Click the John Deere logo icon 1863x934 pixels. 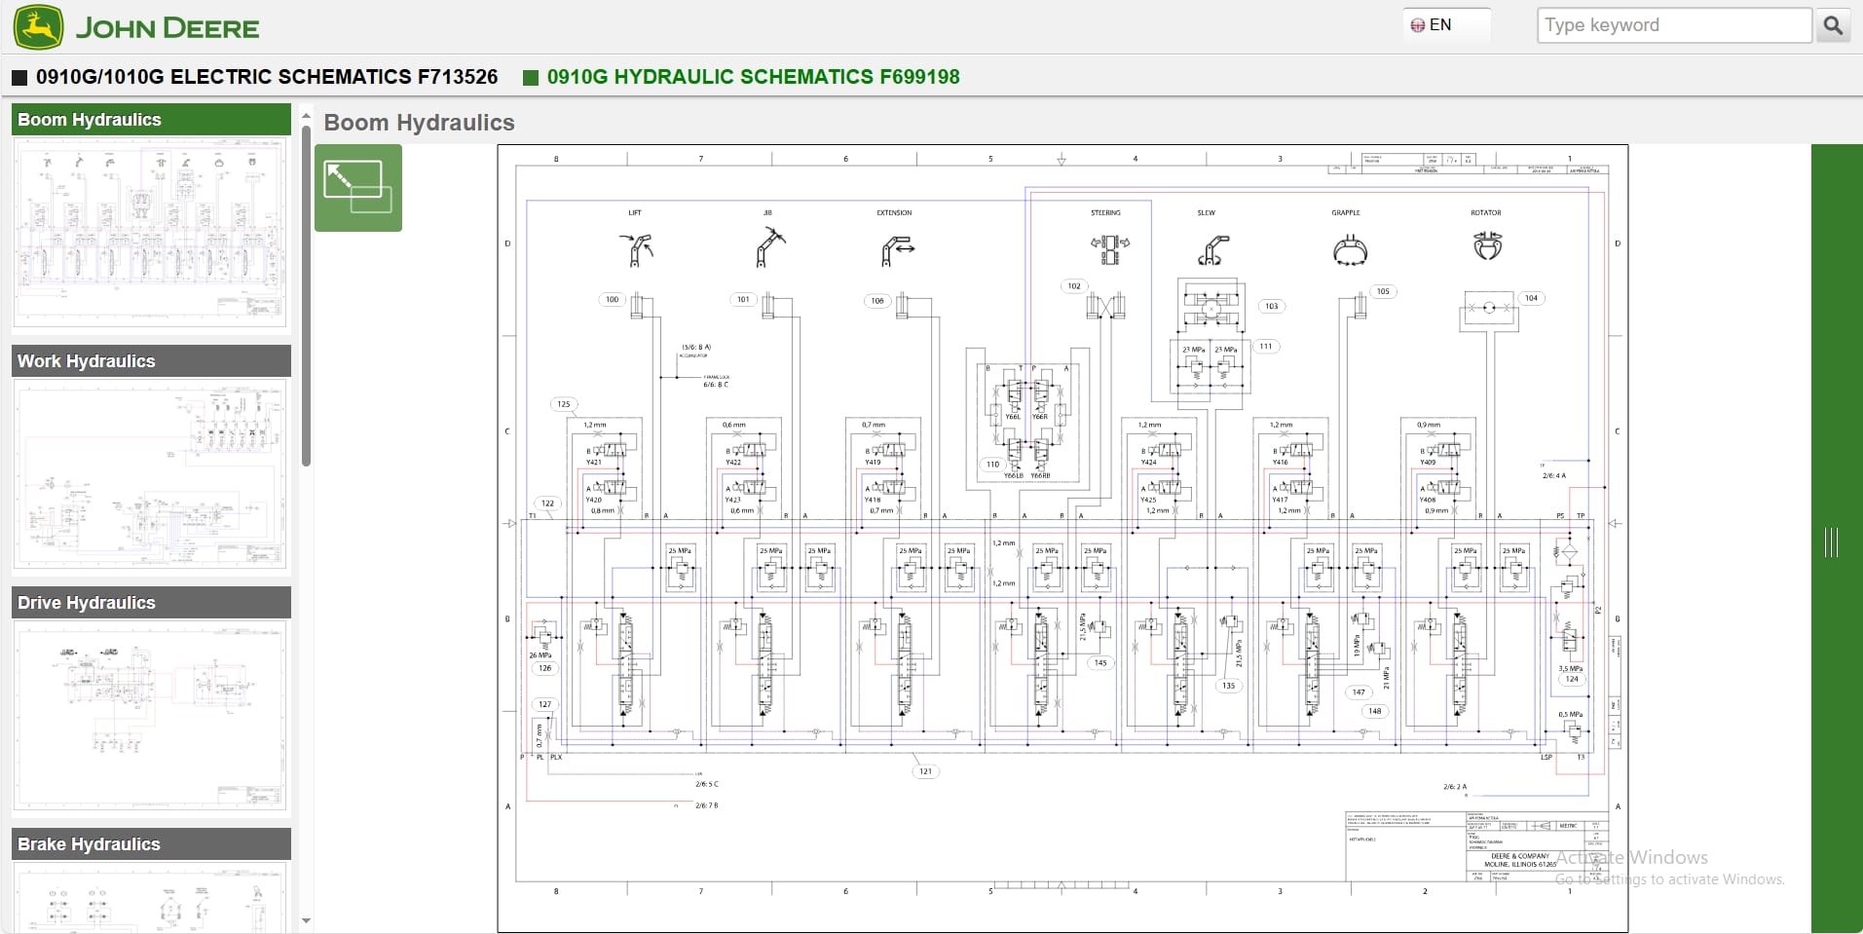tap(39, 26)
